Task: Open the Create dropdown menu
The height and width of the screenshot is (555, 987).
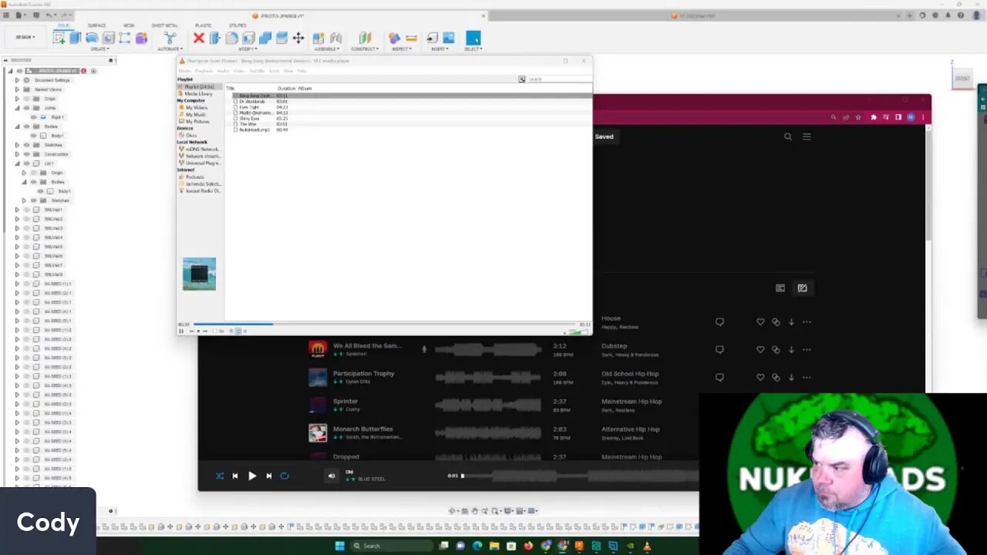Action: click(99, 49)
